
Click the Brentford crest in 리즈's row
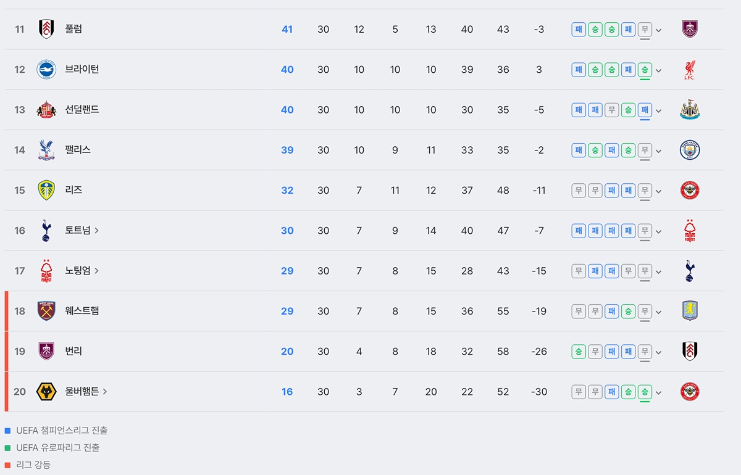click(690, 190)
